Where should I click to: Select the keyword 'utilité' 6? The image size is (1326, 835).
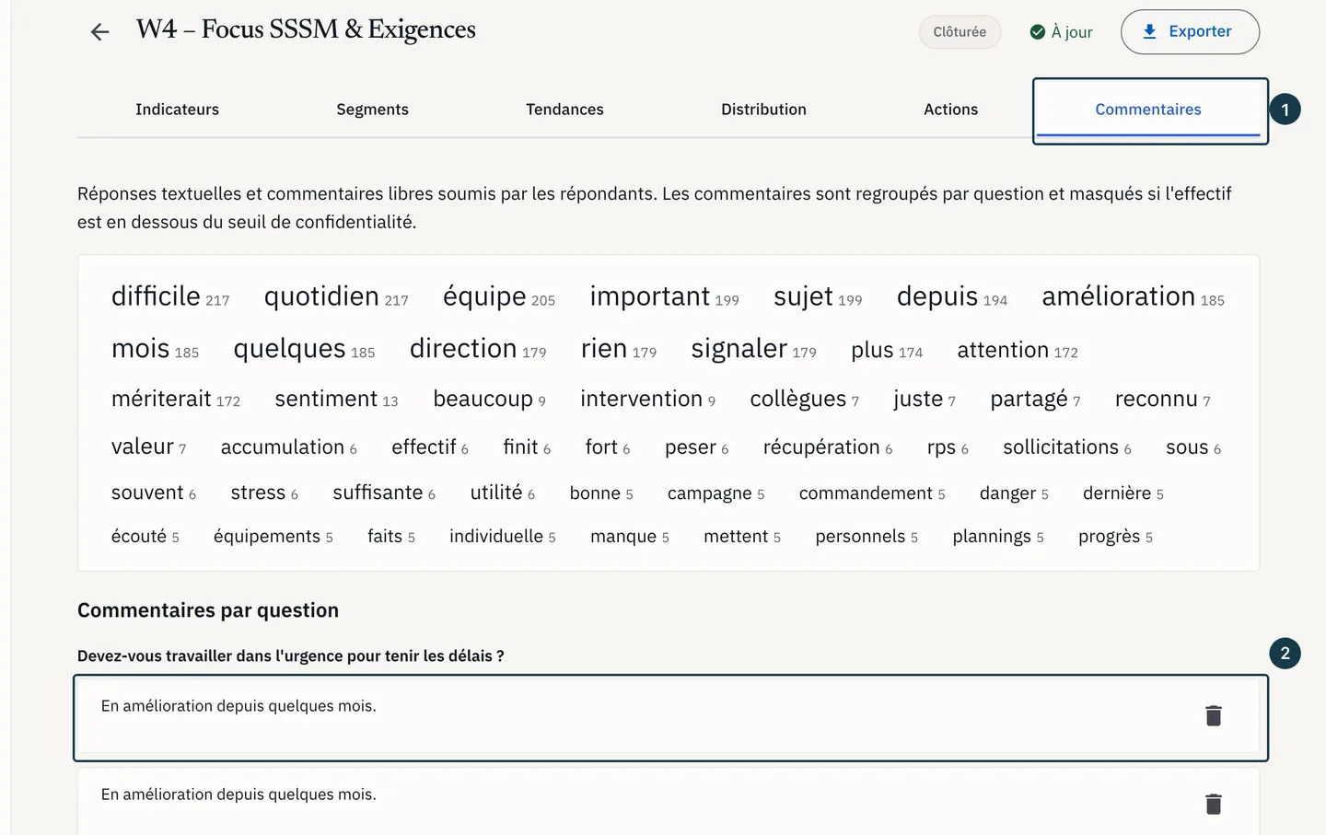point(503,493)
